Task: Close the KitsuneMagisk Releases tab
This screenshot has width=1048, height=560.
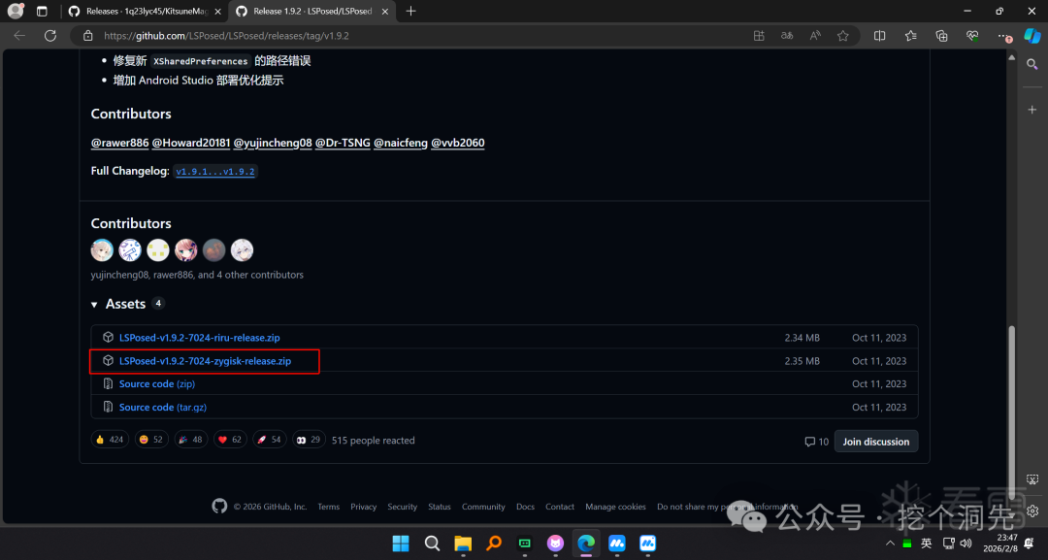Action: 217,12
